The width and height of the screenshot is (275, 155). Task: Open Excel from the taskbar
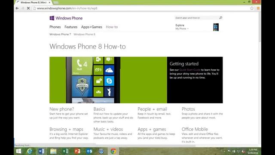coord(65,151)
